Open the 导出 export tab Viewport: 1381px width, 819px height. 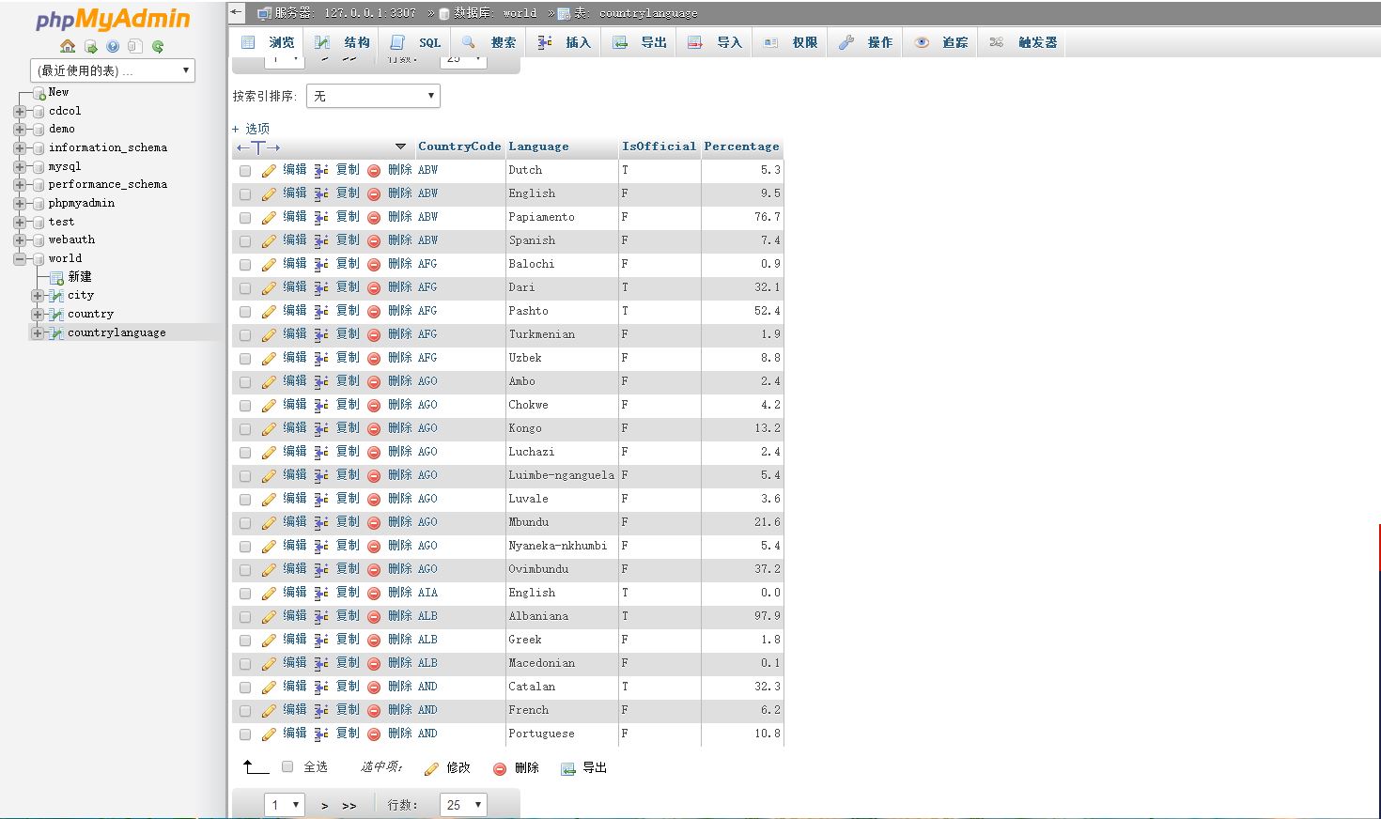pyautogui.click(x=639, y=42)
